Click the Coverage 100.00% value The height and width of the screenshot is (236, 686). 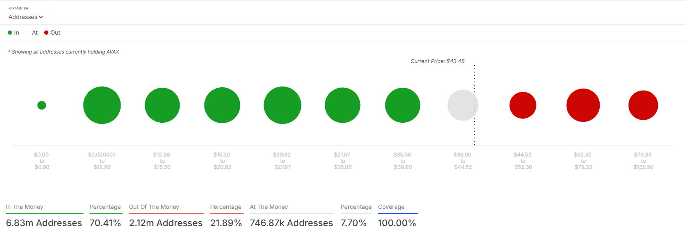(x=397, y=223)
